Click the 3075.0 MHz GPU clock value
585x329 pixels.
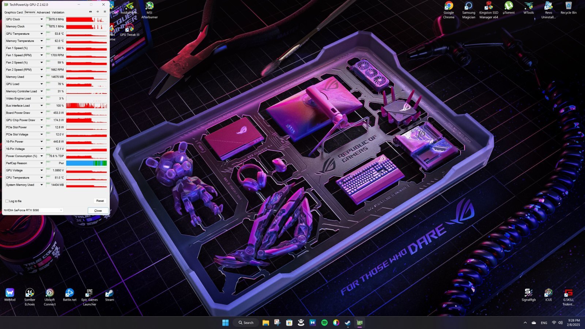(x=56, y=19)
